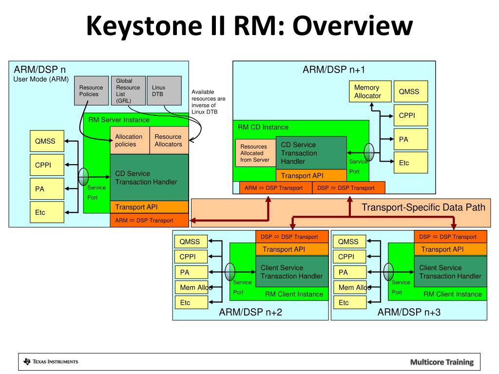
Task: Select the QMSS box in ARM/DSP n
Action: (x=47, y=141)
